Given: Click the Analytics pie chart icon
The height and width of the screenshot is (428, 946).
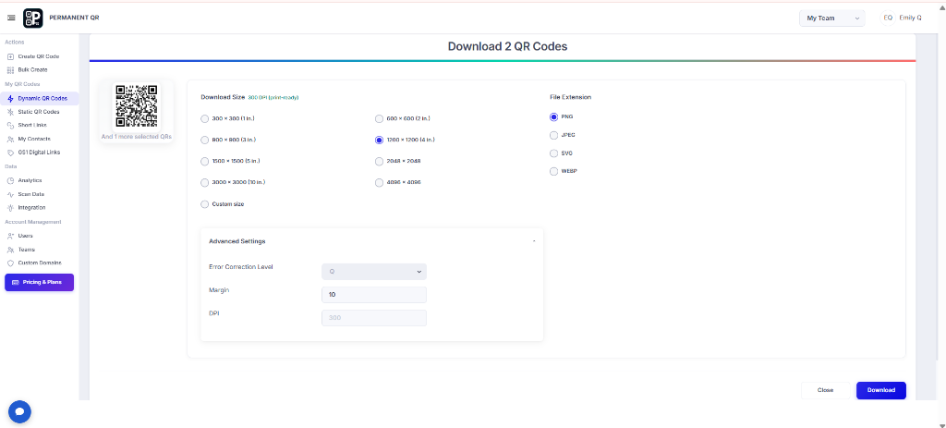Looking at the screenshot, I should tap(10, 180).
